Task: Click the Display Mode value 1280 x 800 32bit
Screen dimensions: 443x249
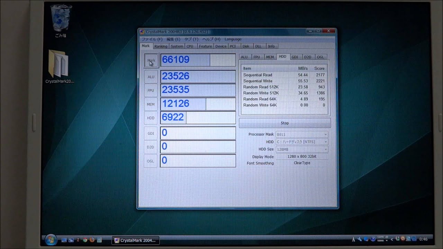Action: point(302,157)
